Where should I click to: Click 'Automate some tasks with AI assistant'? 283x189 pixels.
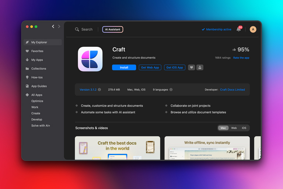(108, 112)
